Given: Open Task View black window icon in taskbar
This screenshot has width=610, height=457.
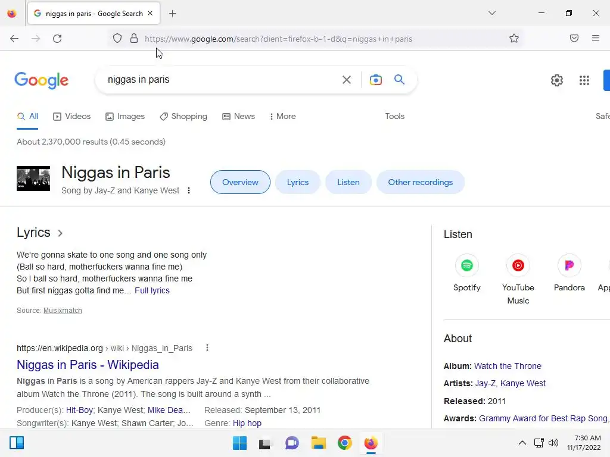Looking at the screenshot, I should click(x=265, y=443).
